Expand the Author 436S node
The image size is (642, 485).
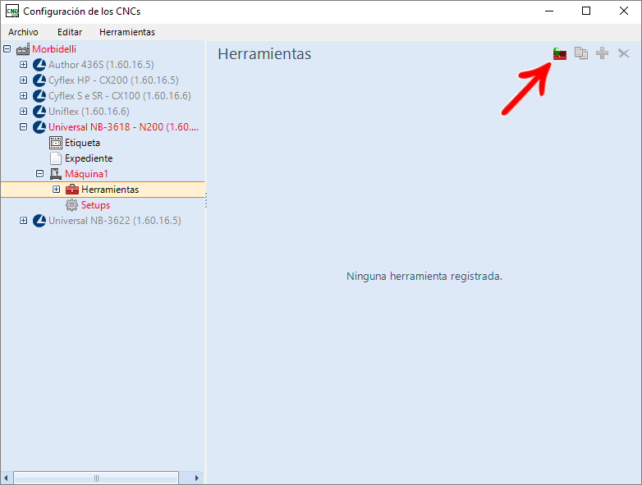point(23,64)
